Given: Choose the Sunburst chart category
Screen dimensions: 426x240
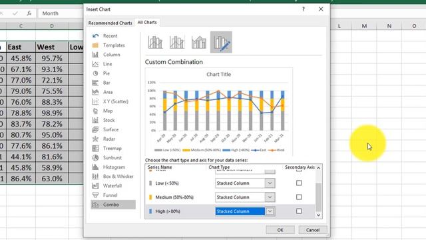Looking at the screenshot, I should coord(113,157).
